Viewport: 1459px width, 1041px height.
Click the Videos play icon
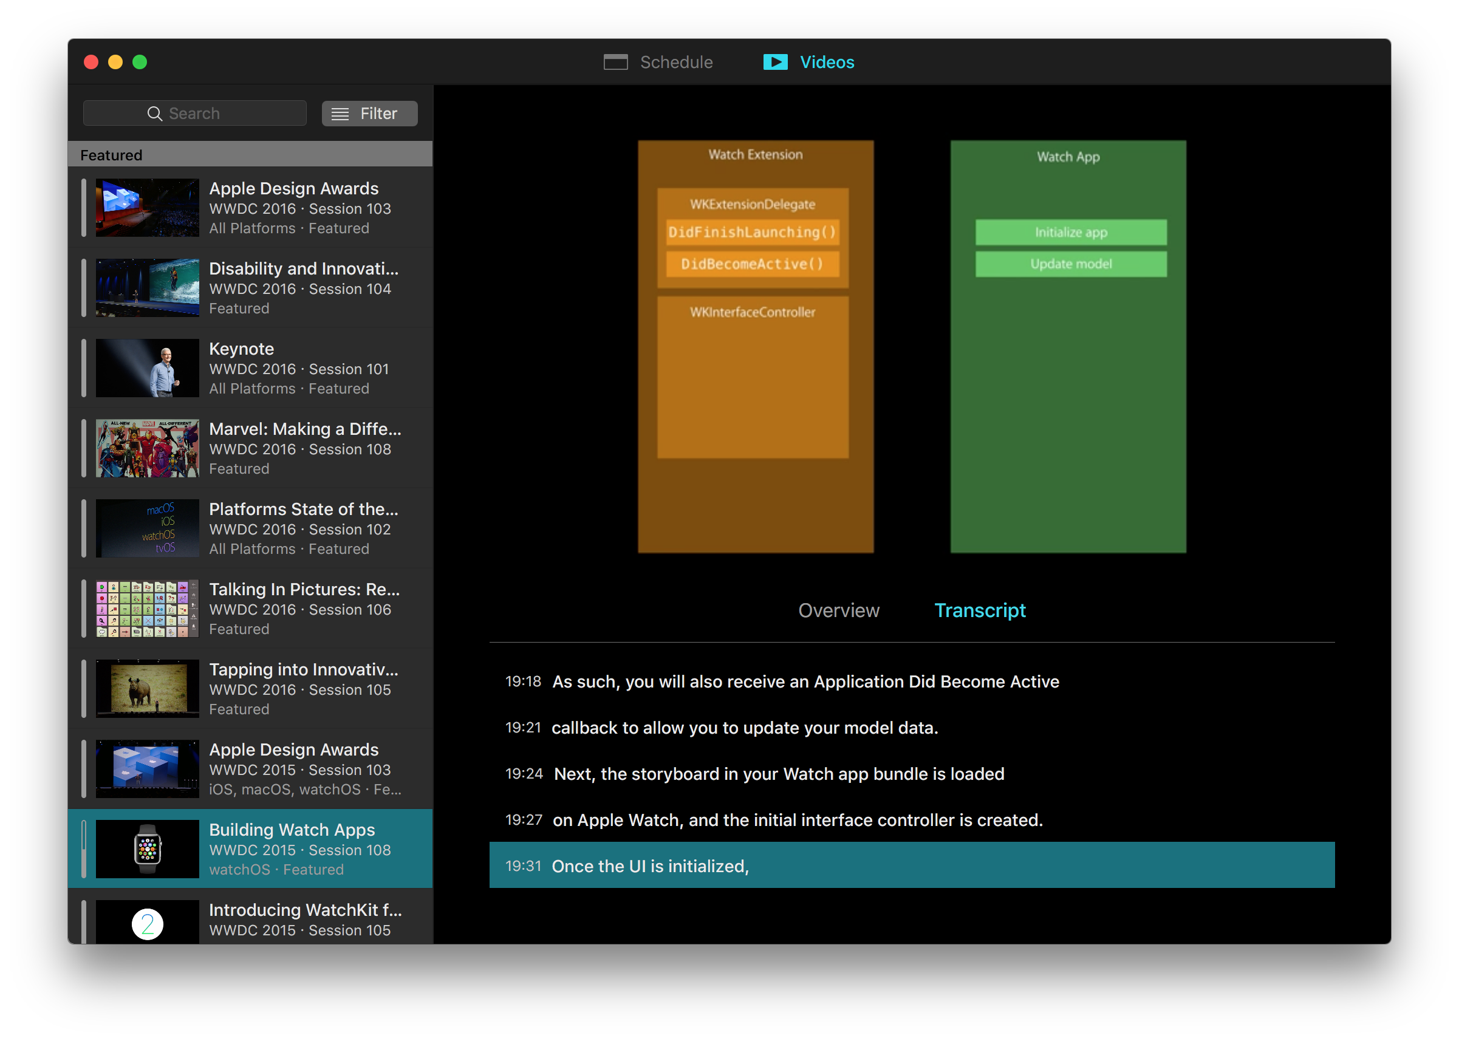775,62
